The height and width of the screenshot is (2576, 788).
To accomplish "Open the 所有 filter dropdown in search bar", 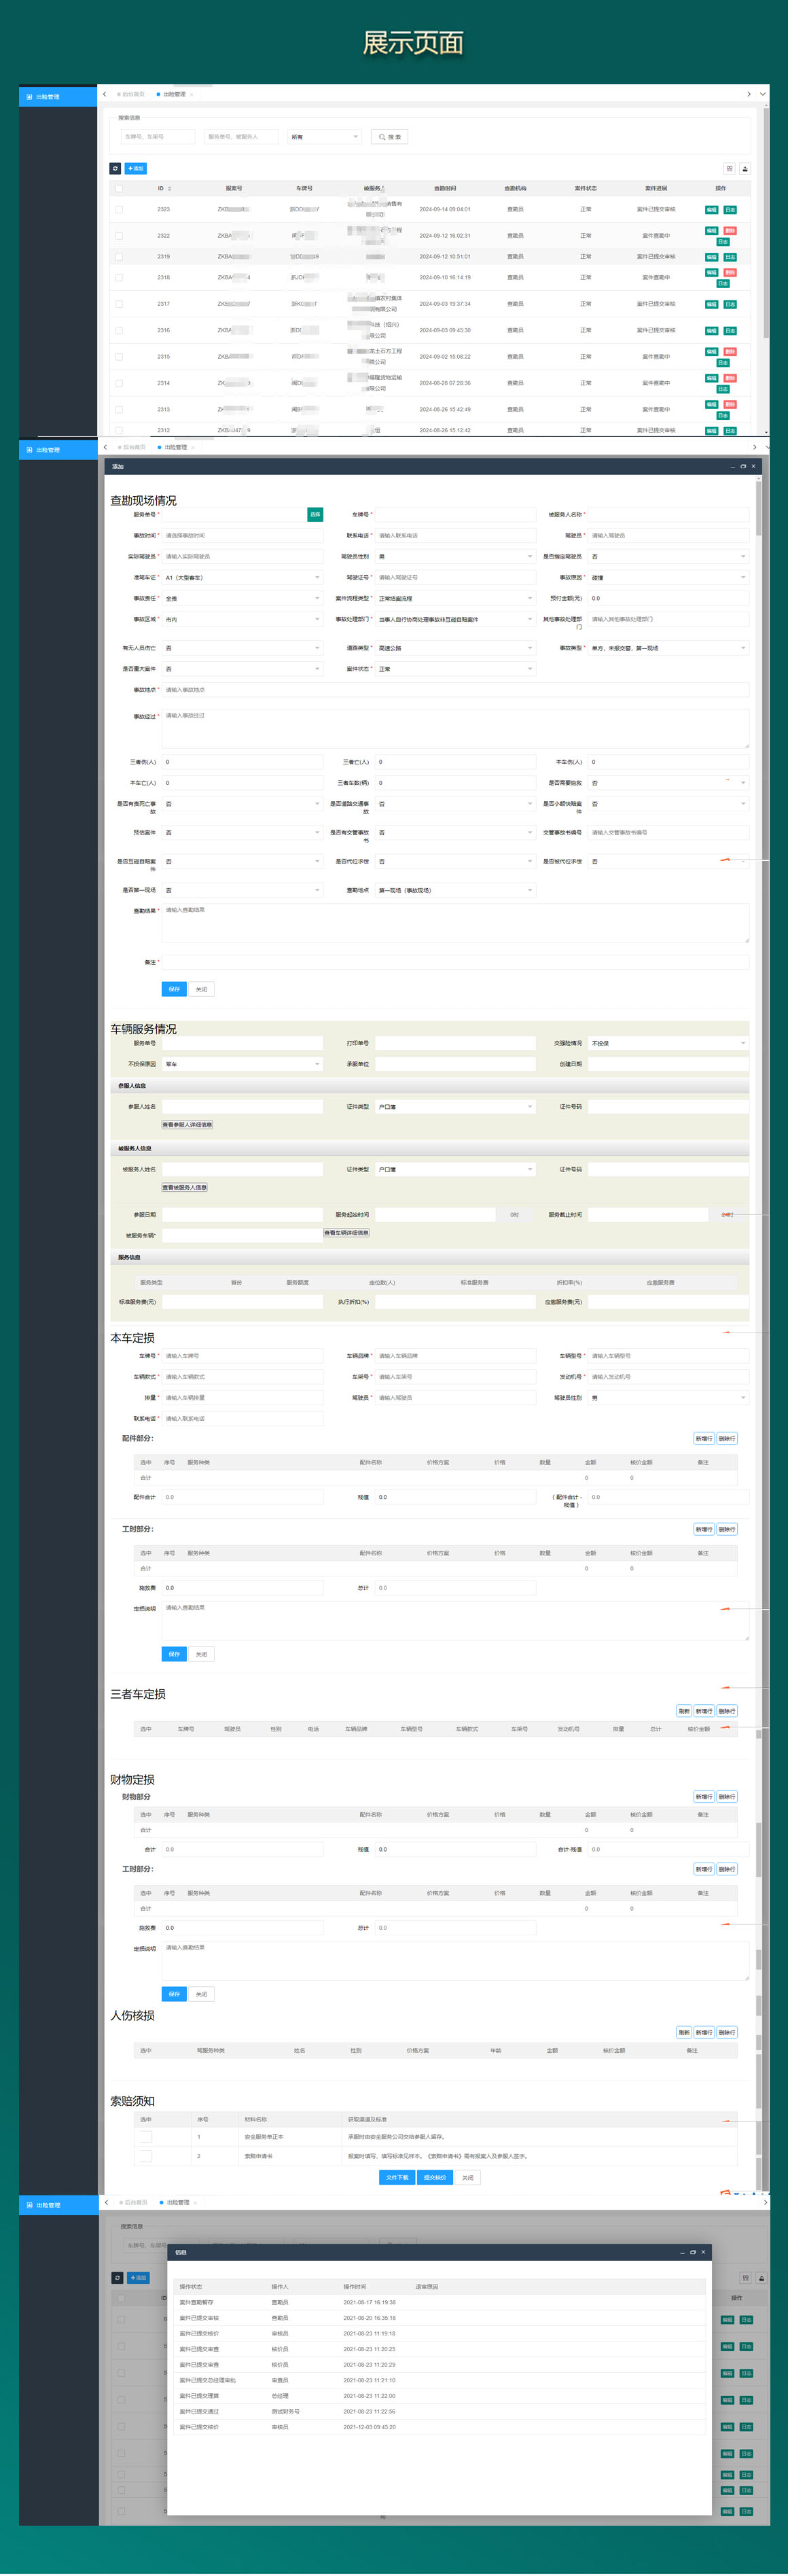I will [323, 137].
